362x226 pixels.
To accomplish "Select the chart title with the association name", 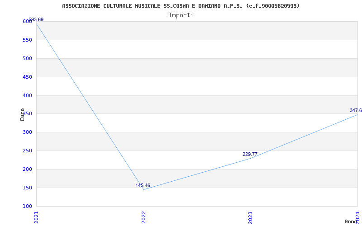I will 181,6.
